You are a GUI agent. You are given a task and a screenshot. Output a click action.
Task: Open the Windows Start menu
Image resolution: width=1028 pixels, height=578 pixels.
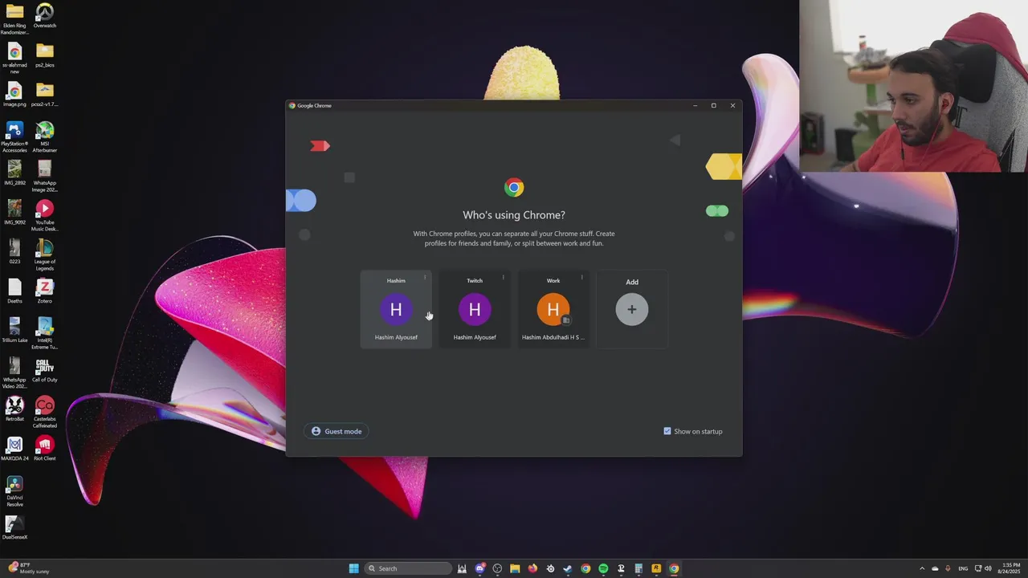[354, 568]
